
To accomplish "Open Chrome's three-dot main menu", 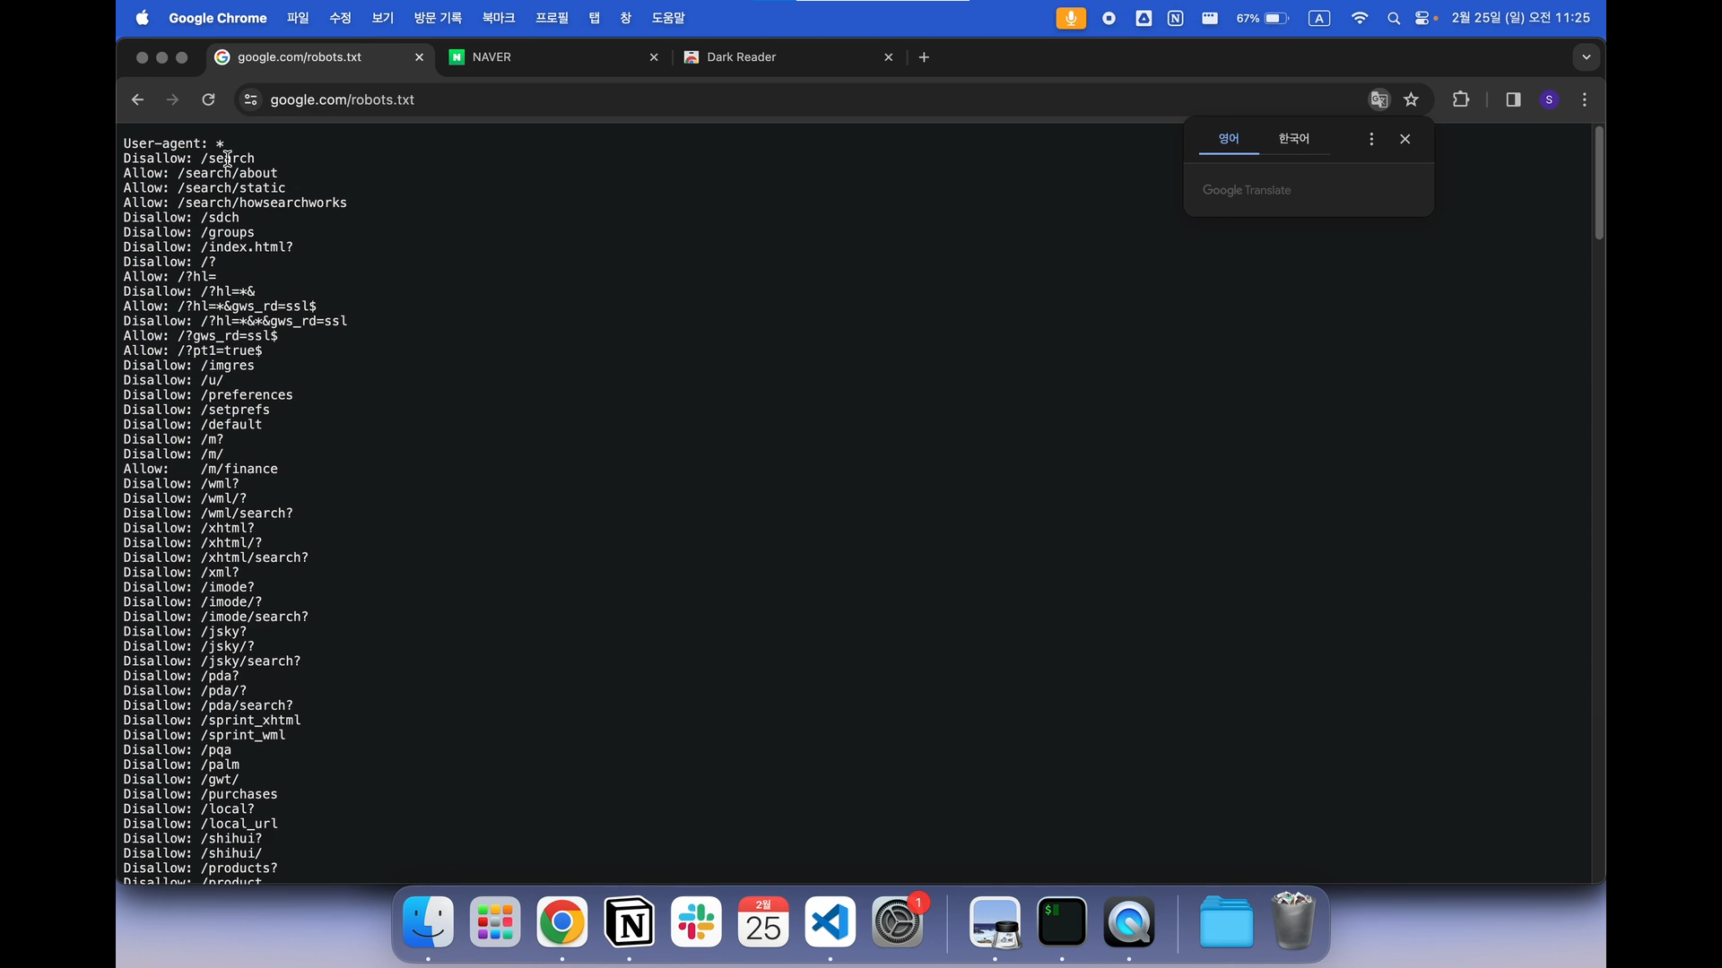I will click(1585, 99).
